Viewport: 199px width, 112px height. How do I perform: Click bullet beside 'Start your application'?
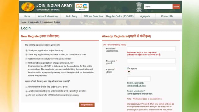click(26, 50)
